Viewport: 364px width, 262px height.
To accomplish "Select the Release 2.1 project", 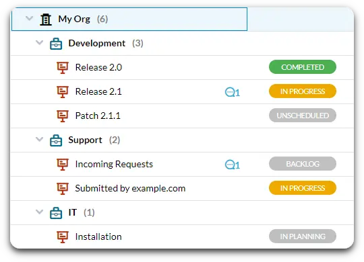I will tap(98, 91).
